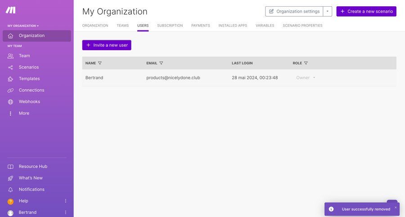This screenshot has height=217, width=405.
Task: Click Create a new scenario button
Action: point(366,11)
